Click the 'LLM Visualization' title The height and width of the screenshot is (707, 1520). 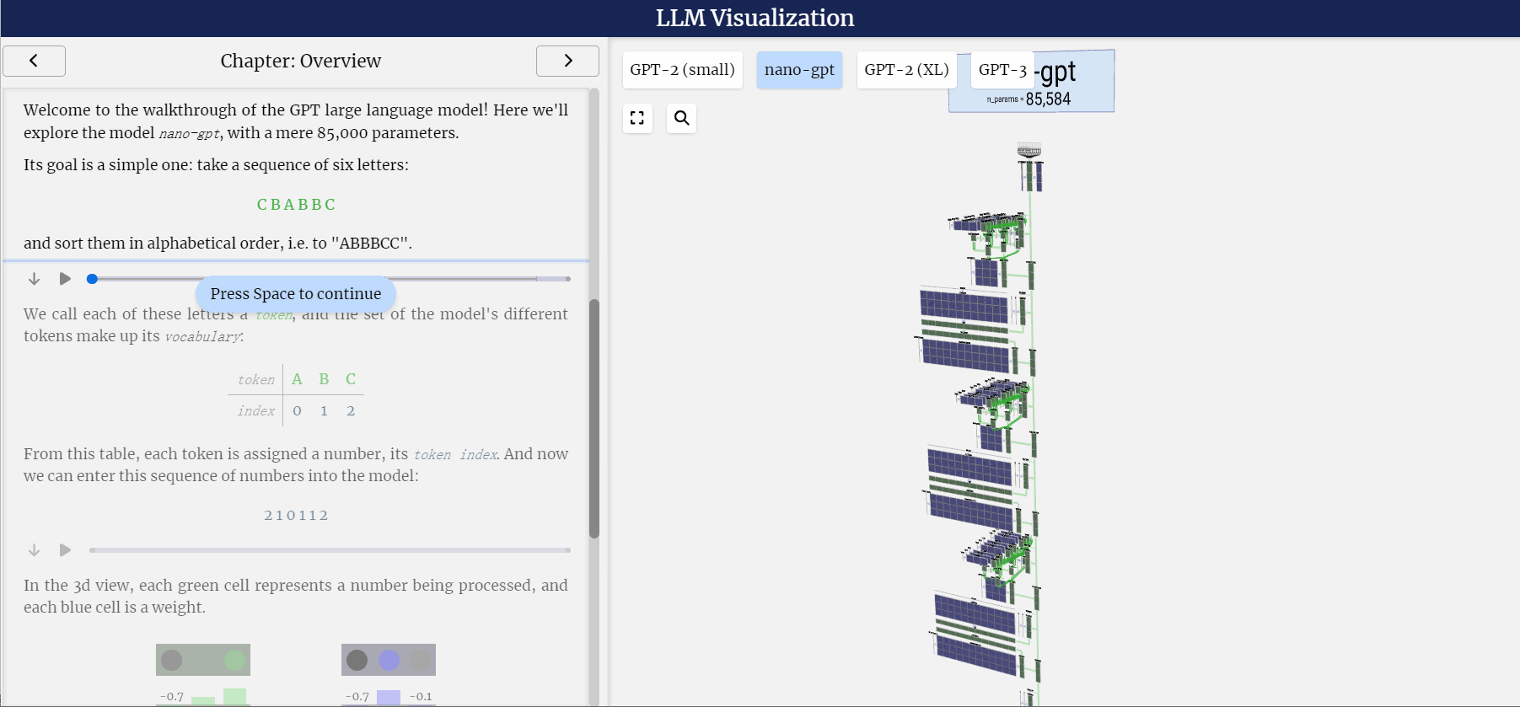(x=755, y=18)
